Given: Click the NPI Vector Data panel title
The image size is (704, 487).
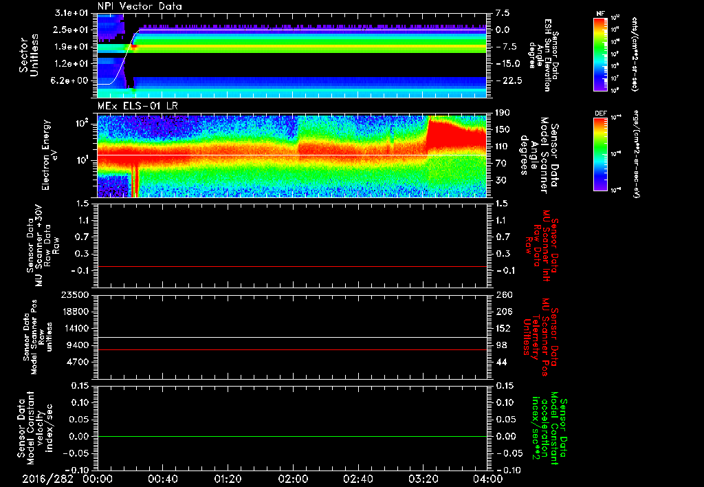Looking at the screenshot, I should (x=140, y=6).
